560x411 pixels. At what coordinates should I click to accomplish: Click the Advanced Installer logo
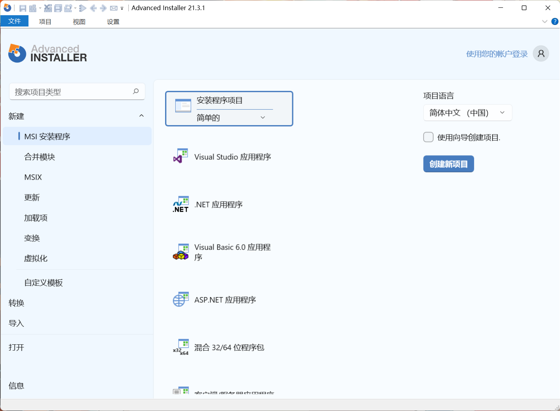(x=48, y=53)
